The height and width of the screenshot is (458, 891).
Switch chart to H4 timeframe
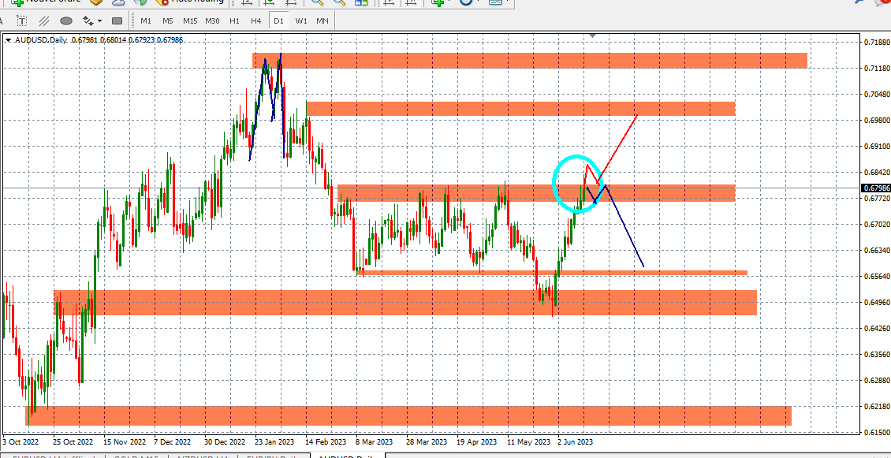click(256, 21)
